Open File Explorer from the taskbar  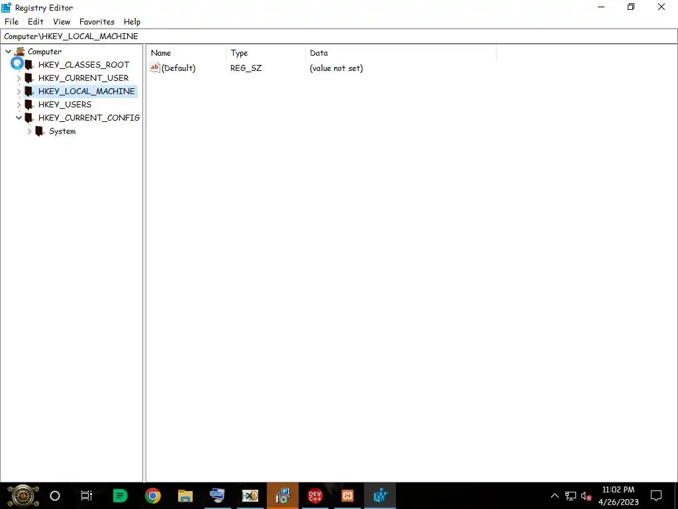pyautogui.click(x=185, y=496)
